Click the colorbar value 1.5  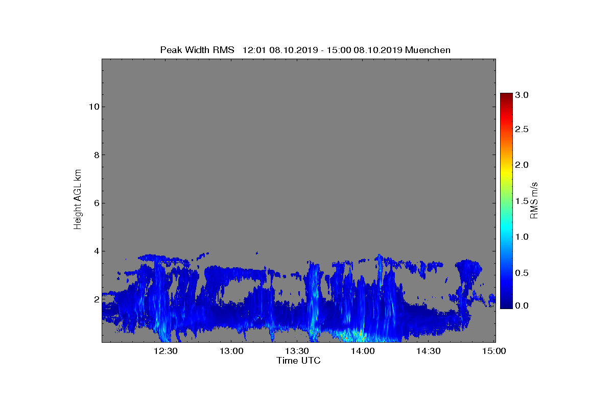coord(522,201)
